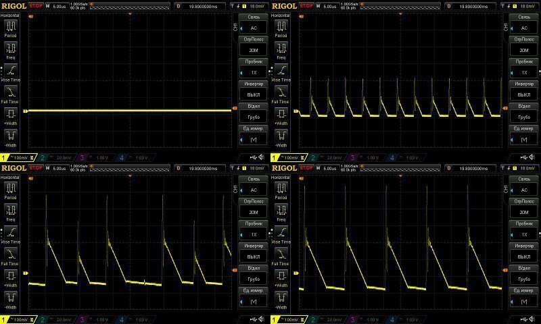Viewport: 541px width, 324px height.
Task: Open Пробник 1X probe selector, top-left capture
Action: click(x=254, y=69)
